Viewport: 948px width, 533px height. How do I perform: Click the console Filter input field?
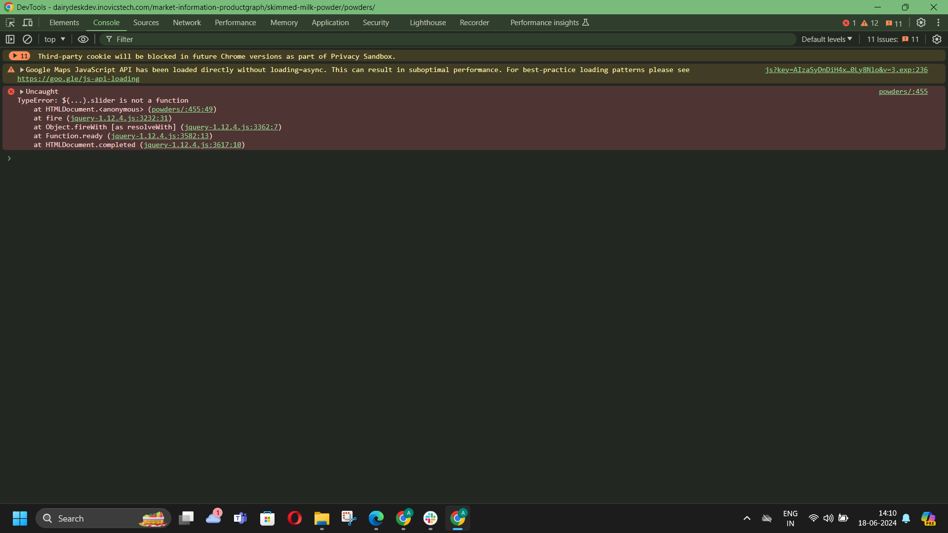click(x=444, y=39)
